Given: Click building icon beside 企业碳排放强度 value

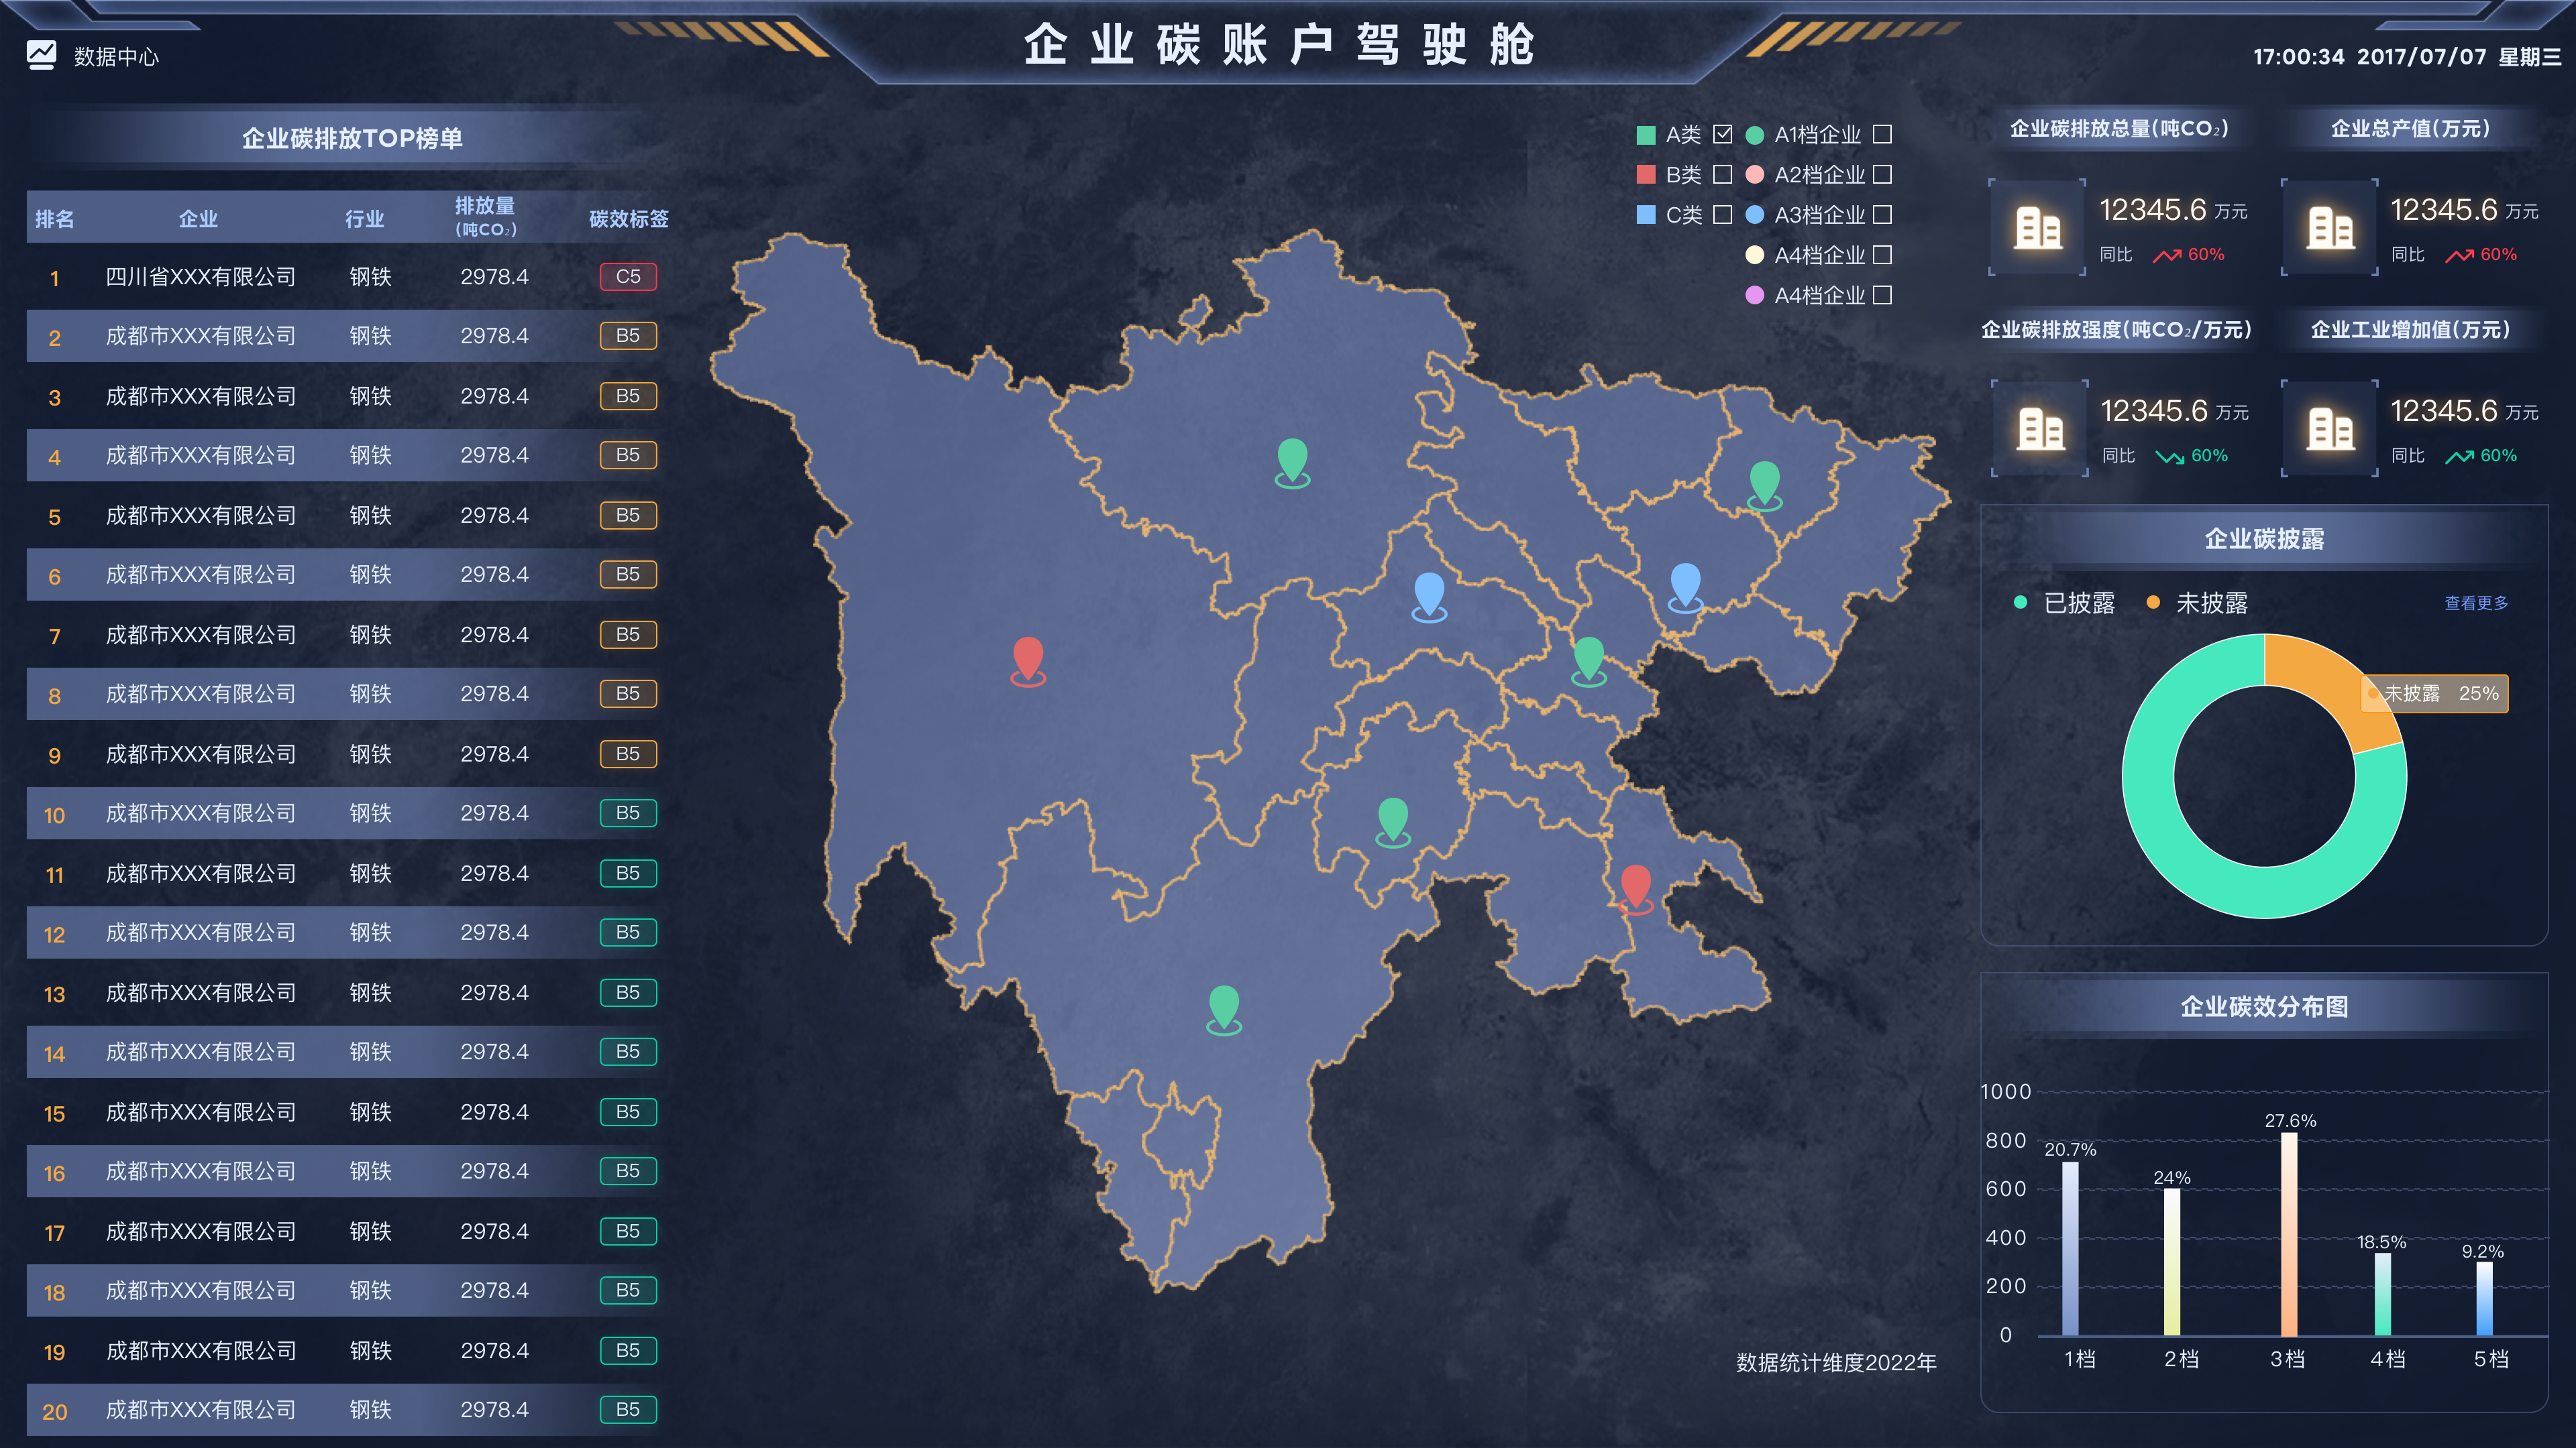Looking at the screenshot, I should coord(2040,429).
